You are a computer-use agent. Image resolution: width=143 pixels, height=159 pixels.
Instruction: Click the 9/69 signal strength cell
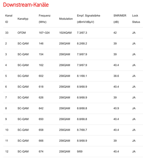80,151
